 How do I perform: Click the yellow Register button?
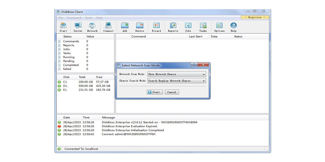(255, 17)
